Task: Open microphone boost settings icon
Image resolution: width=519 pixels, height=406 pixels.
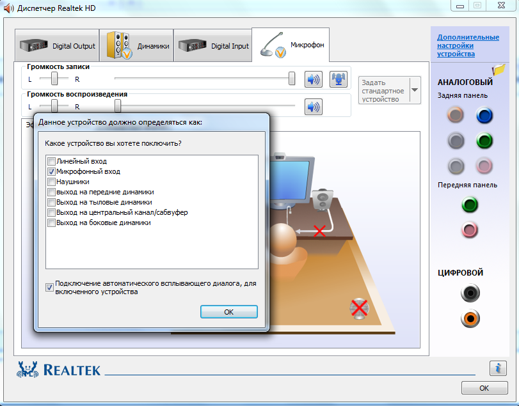Action: [x=339, y=79]
